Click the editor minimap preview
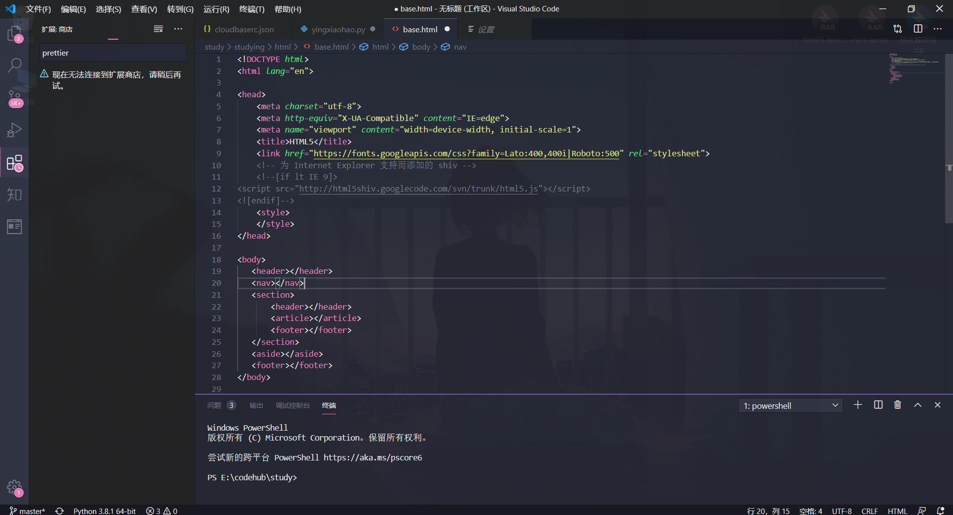 pos(915,68)
